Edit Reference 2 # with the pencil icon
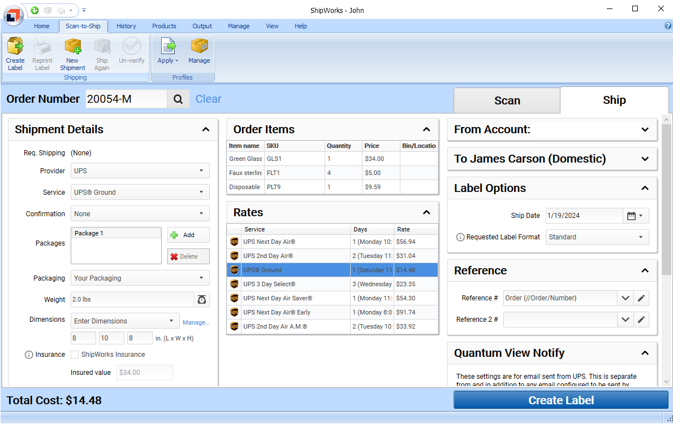 [641, 320]
